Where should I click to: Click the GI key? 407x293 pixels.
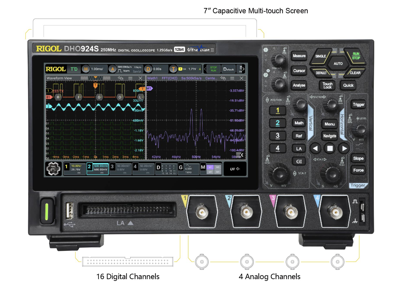pyautogui.click(x=299, y=161)
